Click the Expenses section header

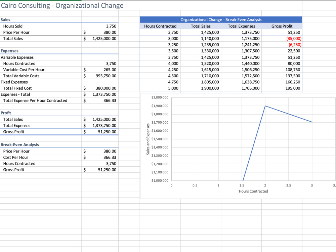[x=9, y=51]
